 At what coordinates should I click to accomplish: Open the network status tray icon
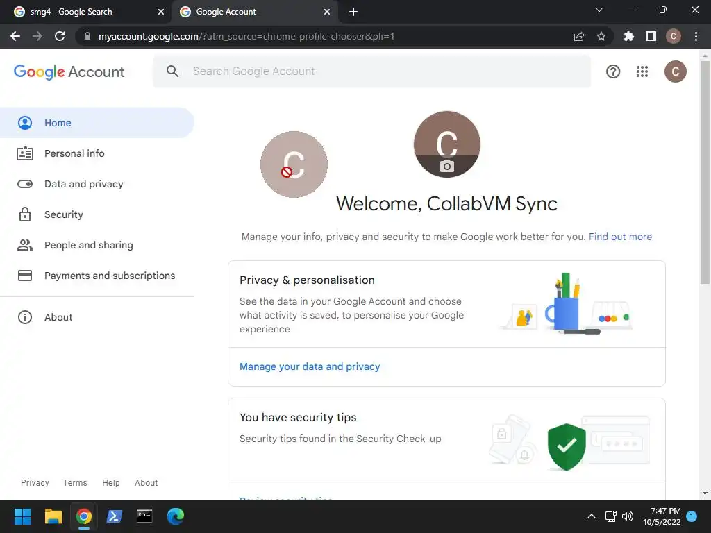coord(611,516)
